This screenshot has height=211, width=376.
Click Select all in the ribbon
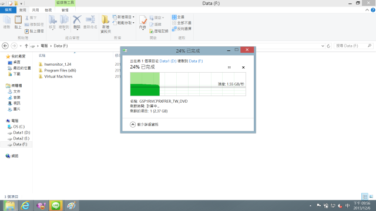point(178,17)
